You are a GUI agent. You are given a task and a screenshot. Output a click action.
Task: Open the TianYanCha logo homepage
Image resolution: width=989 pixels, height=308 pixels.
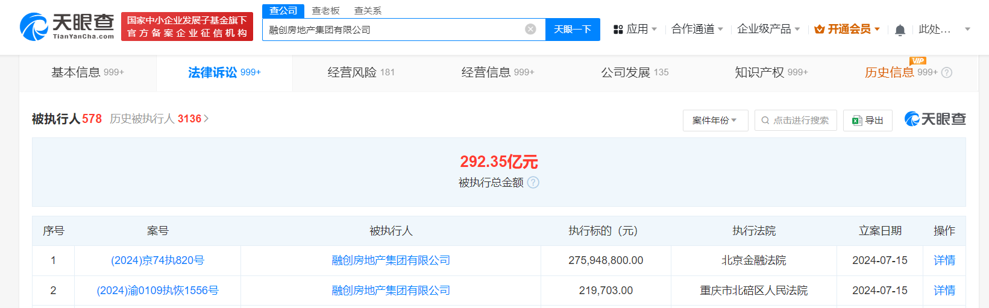pyautogui.click(x=67, y=27)
